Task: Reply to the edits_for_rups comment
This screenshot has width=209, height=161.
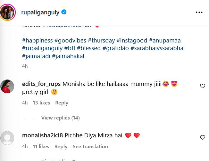Action: [62, 103]
